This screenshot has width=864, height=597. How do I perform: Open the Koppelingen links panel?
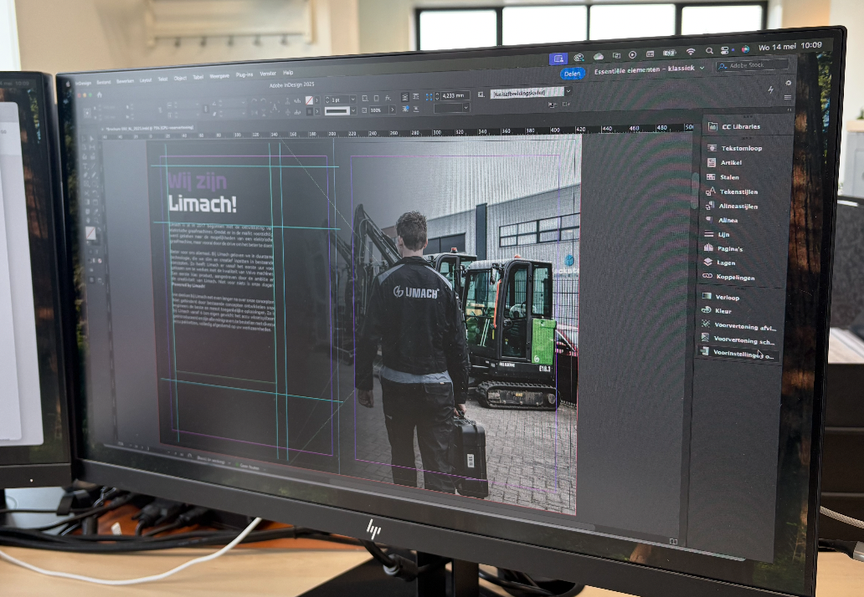click(729, 278)
